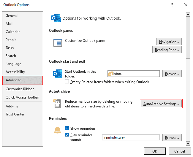
Task: Open the Trust Center category
Action: [x=23, y=114]
